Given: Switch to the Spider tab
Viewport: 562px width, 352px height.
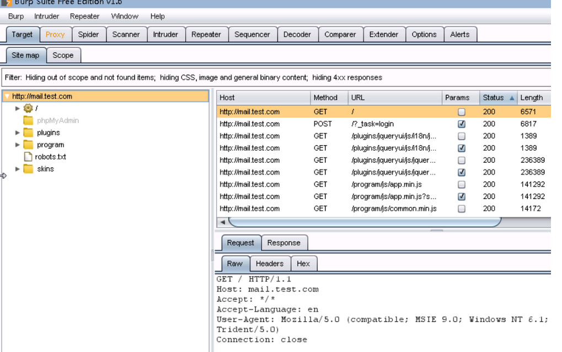Looking at the screenshot, I should click(x=88, y=34).
